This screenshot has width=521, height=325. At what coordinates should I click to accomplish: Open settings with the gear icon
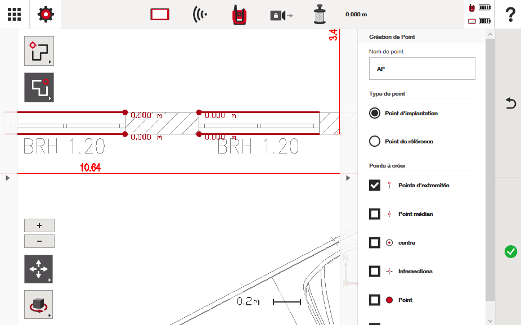click(46, 15)
